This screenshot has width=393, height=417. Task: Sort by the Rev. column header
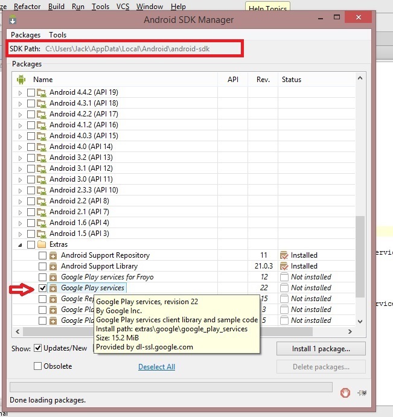pyautogui.click(x=263, y=80)
